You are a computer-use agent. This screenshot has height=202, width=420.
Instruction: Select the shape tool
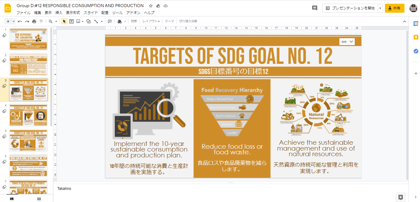pos(89,21)
